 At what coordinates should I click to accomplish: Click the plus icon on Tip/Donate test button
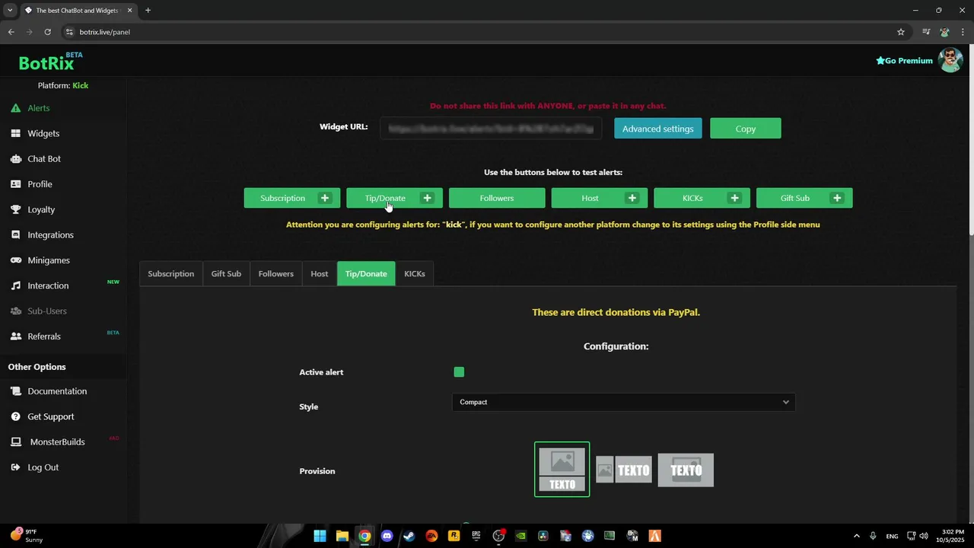pos(428,198)
